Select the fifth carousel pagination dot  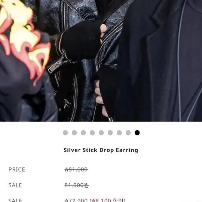101,133
